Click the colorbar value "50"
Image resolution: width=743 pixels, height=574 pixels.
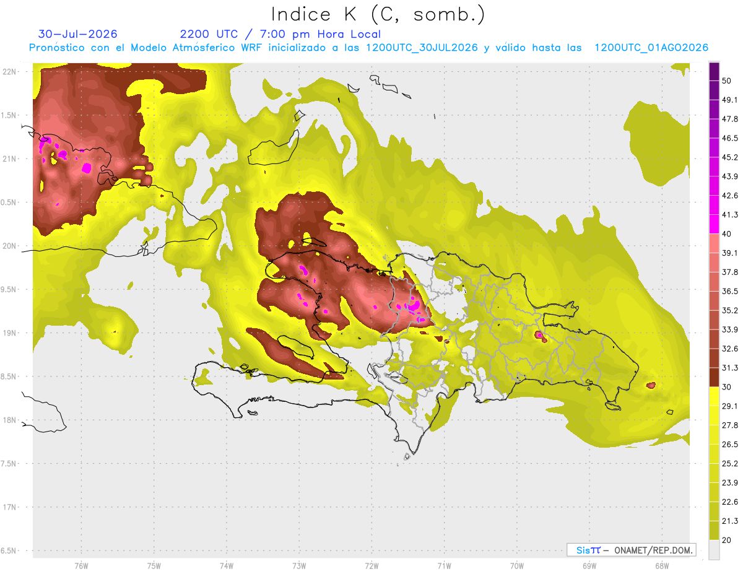click(x=727, y=80)
